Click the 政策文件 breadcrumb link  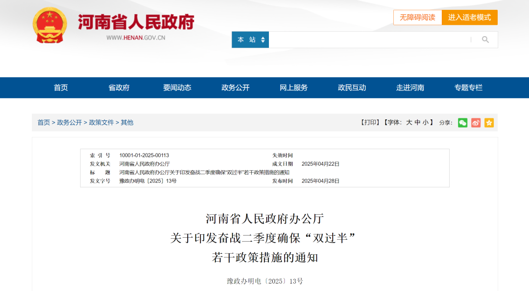tap(101, 123)
